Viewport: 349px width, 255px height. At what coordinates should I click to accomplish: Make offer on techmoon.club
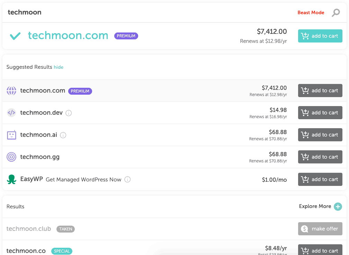coord(320,229)
